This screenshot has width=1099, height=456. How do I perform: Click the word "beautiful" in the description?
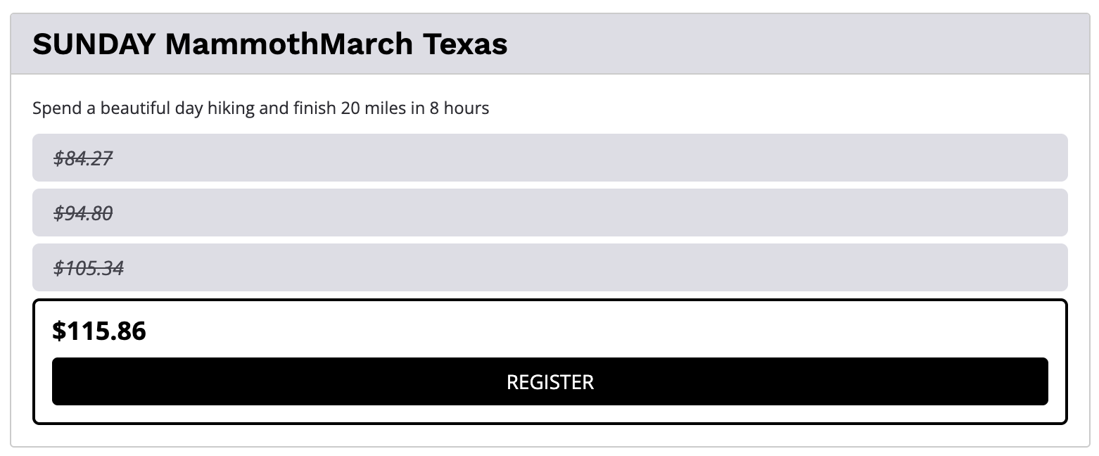point(138,108)
